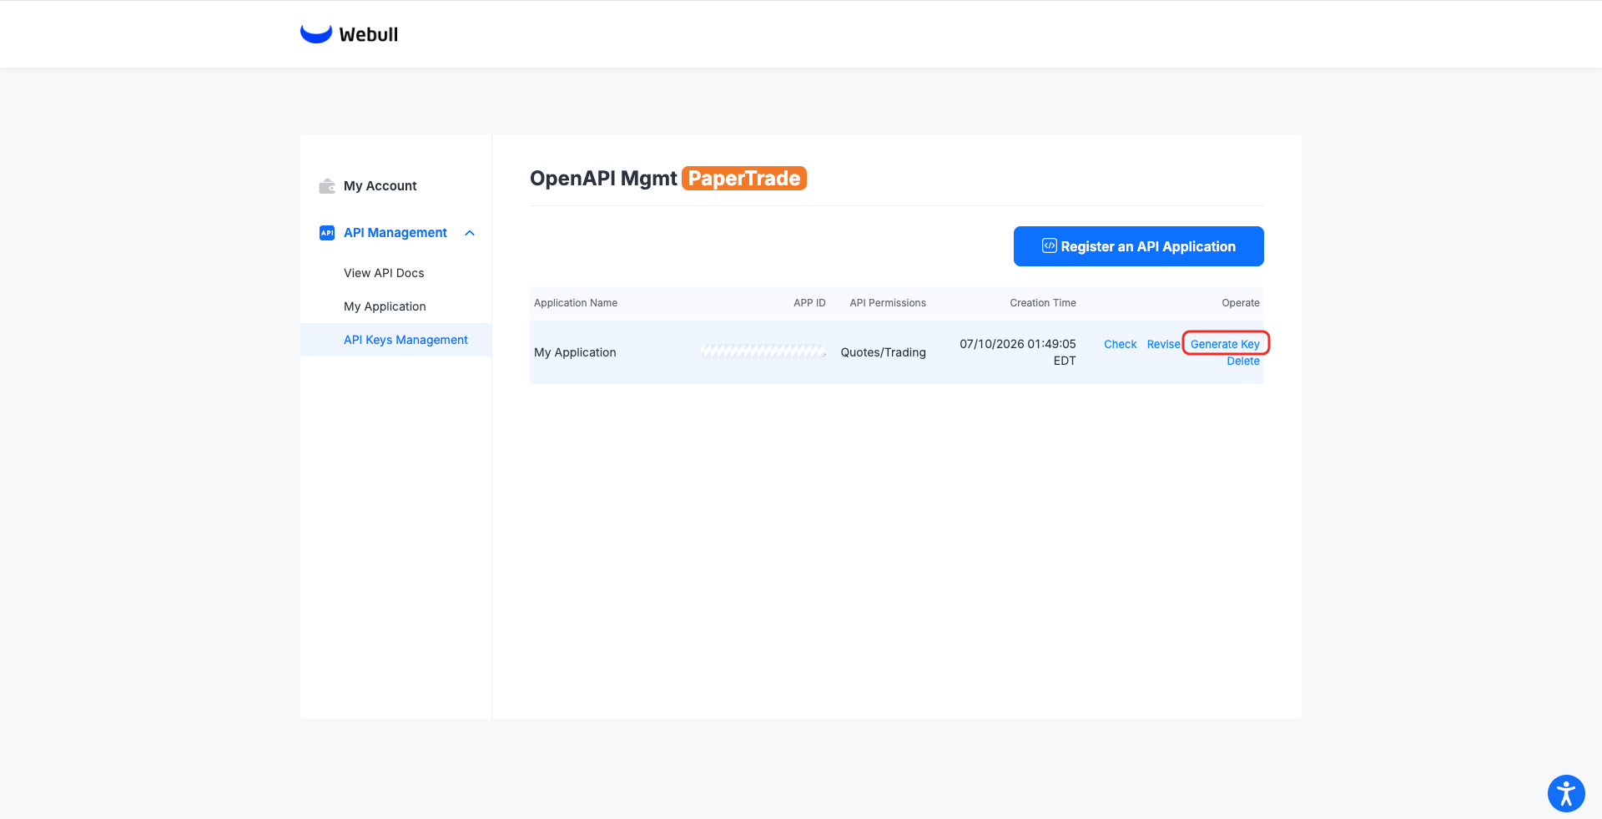This screenshot has width=1602, height=819.
Task: Click Creation Time column header
Action: 1043,303
